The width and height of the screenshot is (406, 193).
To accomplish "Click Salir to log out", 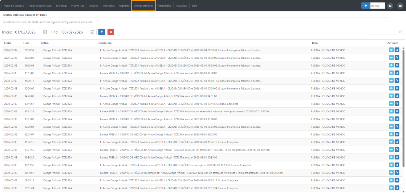I will [194, 6].
